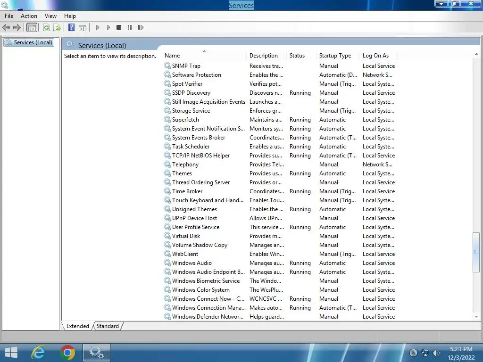
Task: Click the Back arrow toolbar icon
Action: click(6, 28)
